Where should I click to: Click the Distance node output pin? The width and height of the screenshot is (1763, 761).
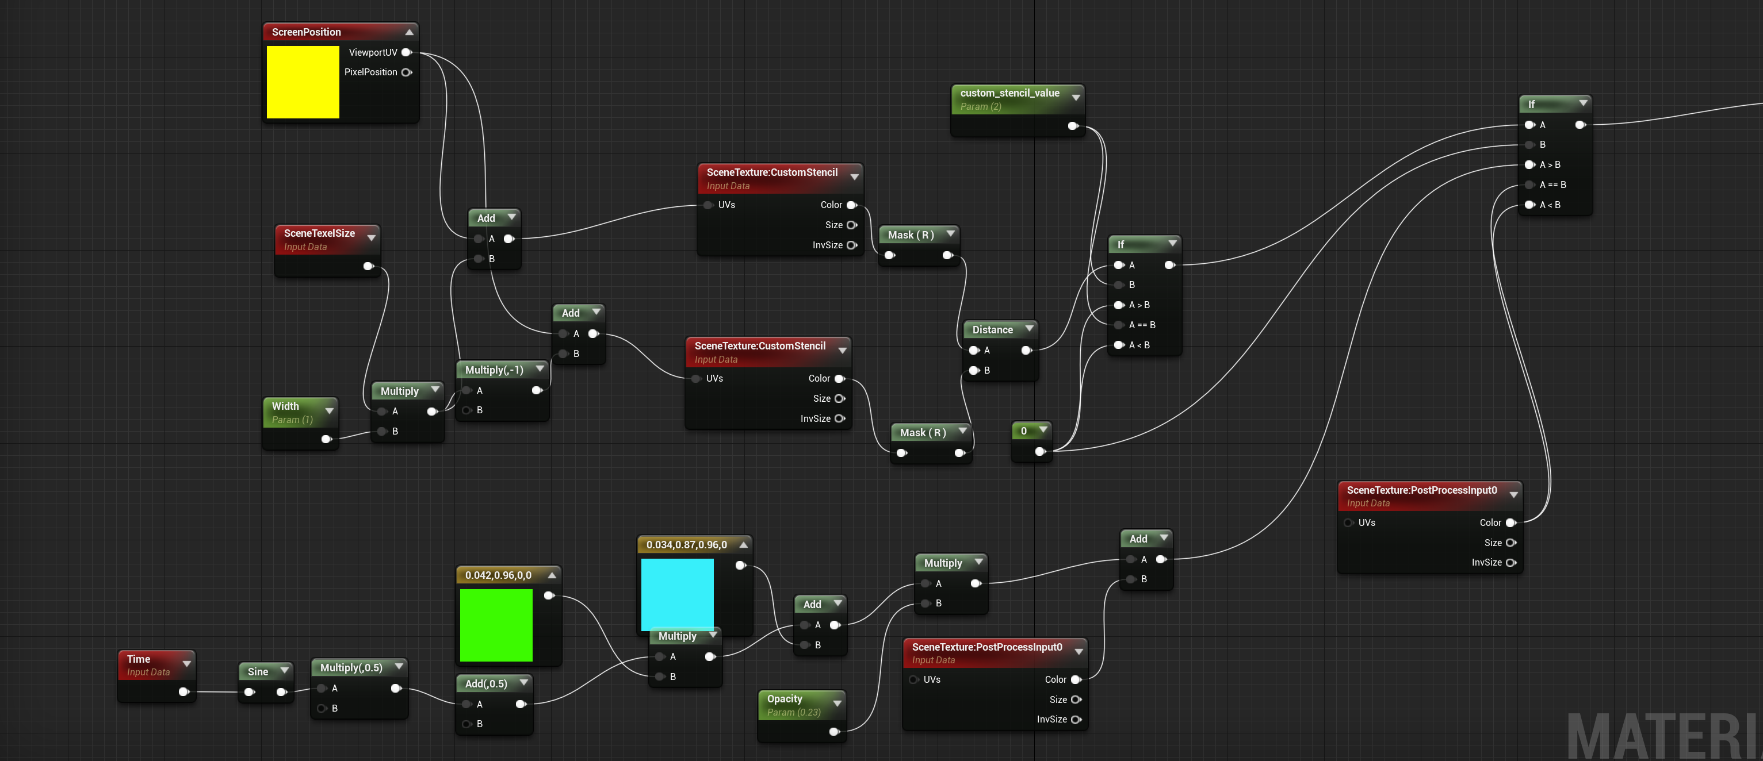(1026, 351)
